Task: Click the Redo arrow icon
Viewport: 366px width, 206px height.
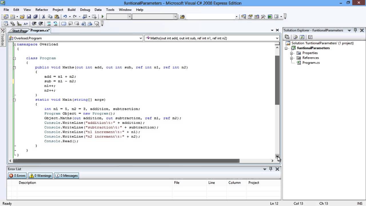Action: [x=75, y=17]
